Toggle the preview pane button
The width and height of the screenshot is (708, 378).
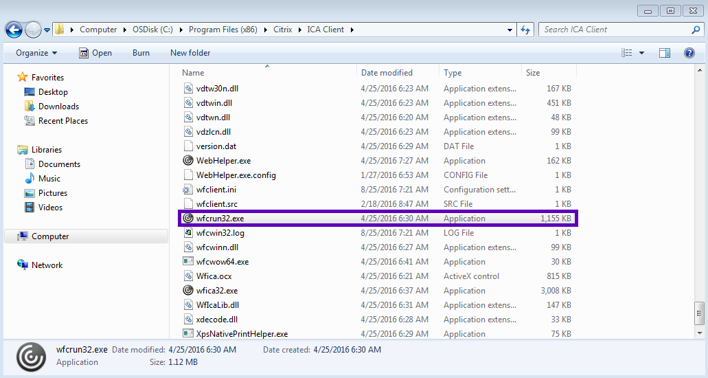[665, 53]
